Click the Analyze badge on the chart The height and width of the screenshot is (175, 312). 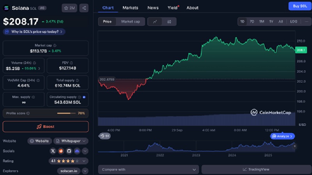pos(283,136)
